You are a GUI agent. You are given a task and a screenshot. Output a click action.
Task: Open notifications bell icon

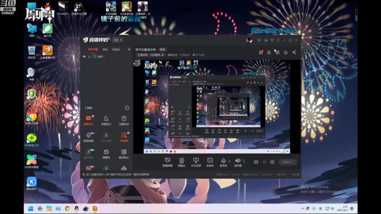pyautogui.click(x=285, y=52)
